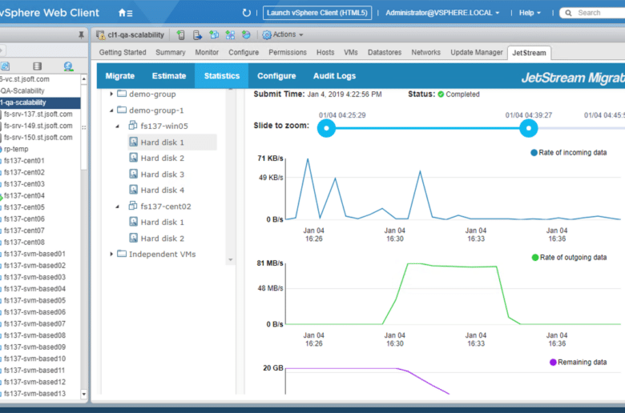Click tree panel scroll down arrow
This screenshot has width=625, height=413.
(x=231, y=259)
